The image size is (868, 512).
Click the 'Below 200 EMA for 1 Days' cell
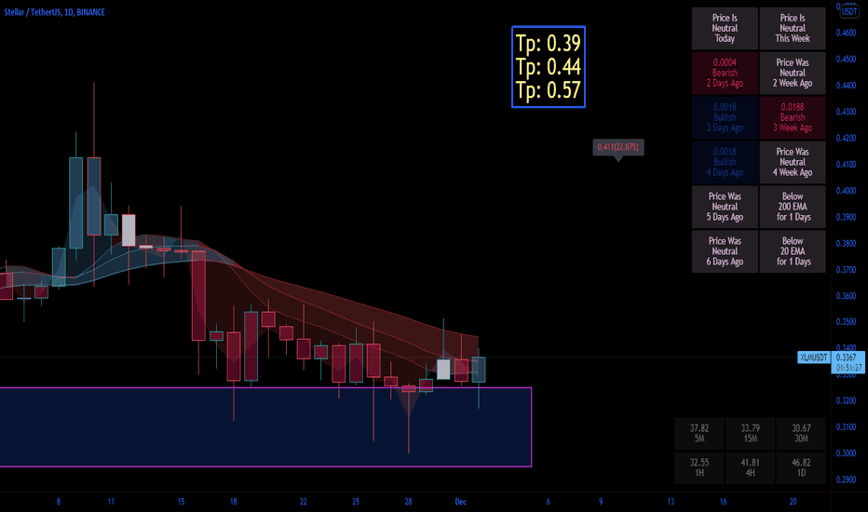[x=793, y=207]
